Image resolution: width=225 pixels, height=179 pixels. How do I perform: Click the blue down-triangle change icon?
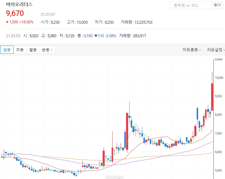click(x=96, y=36)
